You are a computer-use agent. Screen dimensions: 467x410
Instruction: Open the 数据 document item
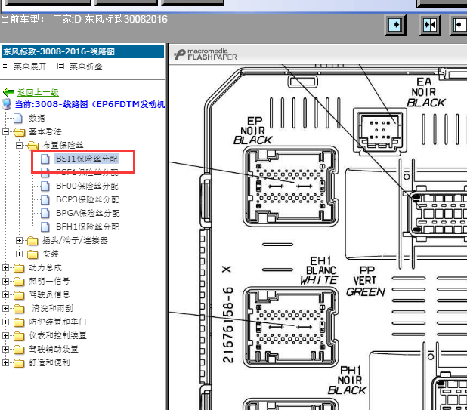pos(36,118)
